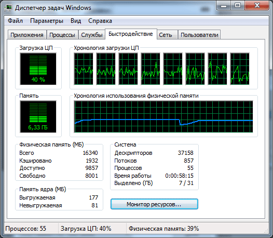Click the Загрузка ЦП: 40% status bar entry
273x238 pixels.
pos(86,229)
